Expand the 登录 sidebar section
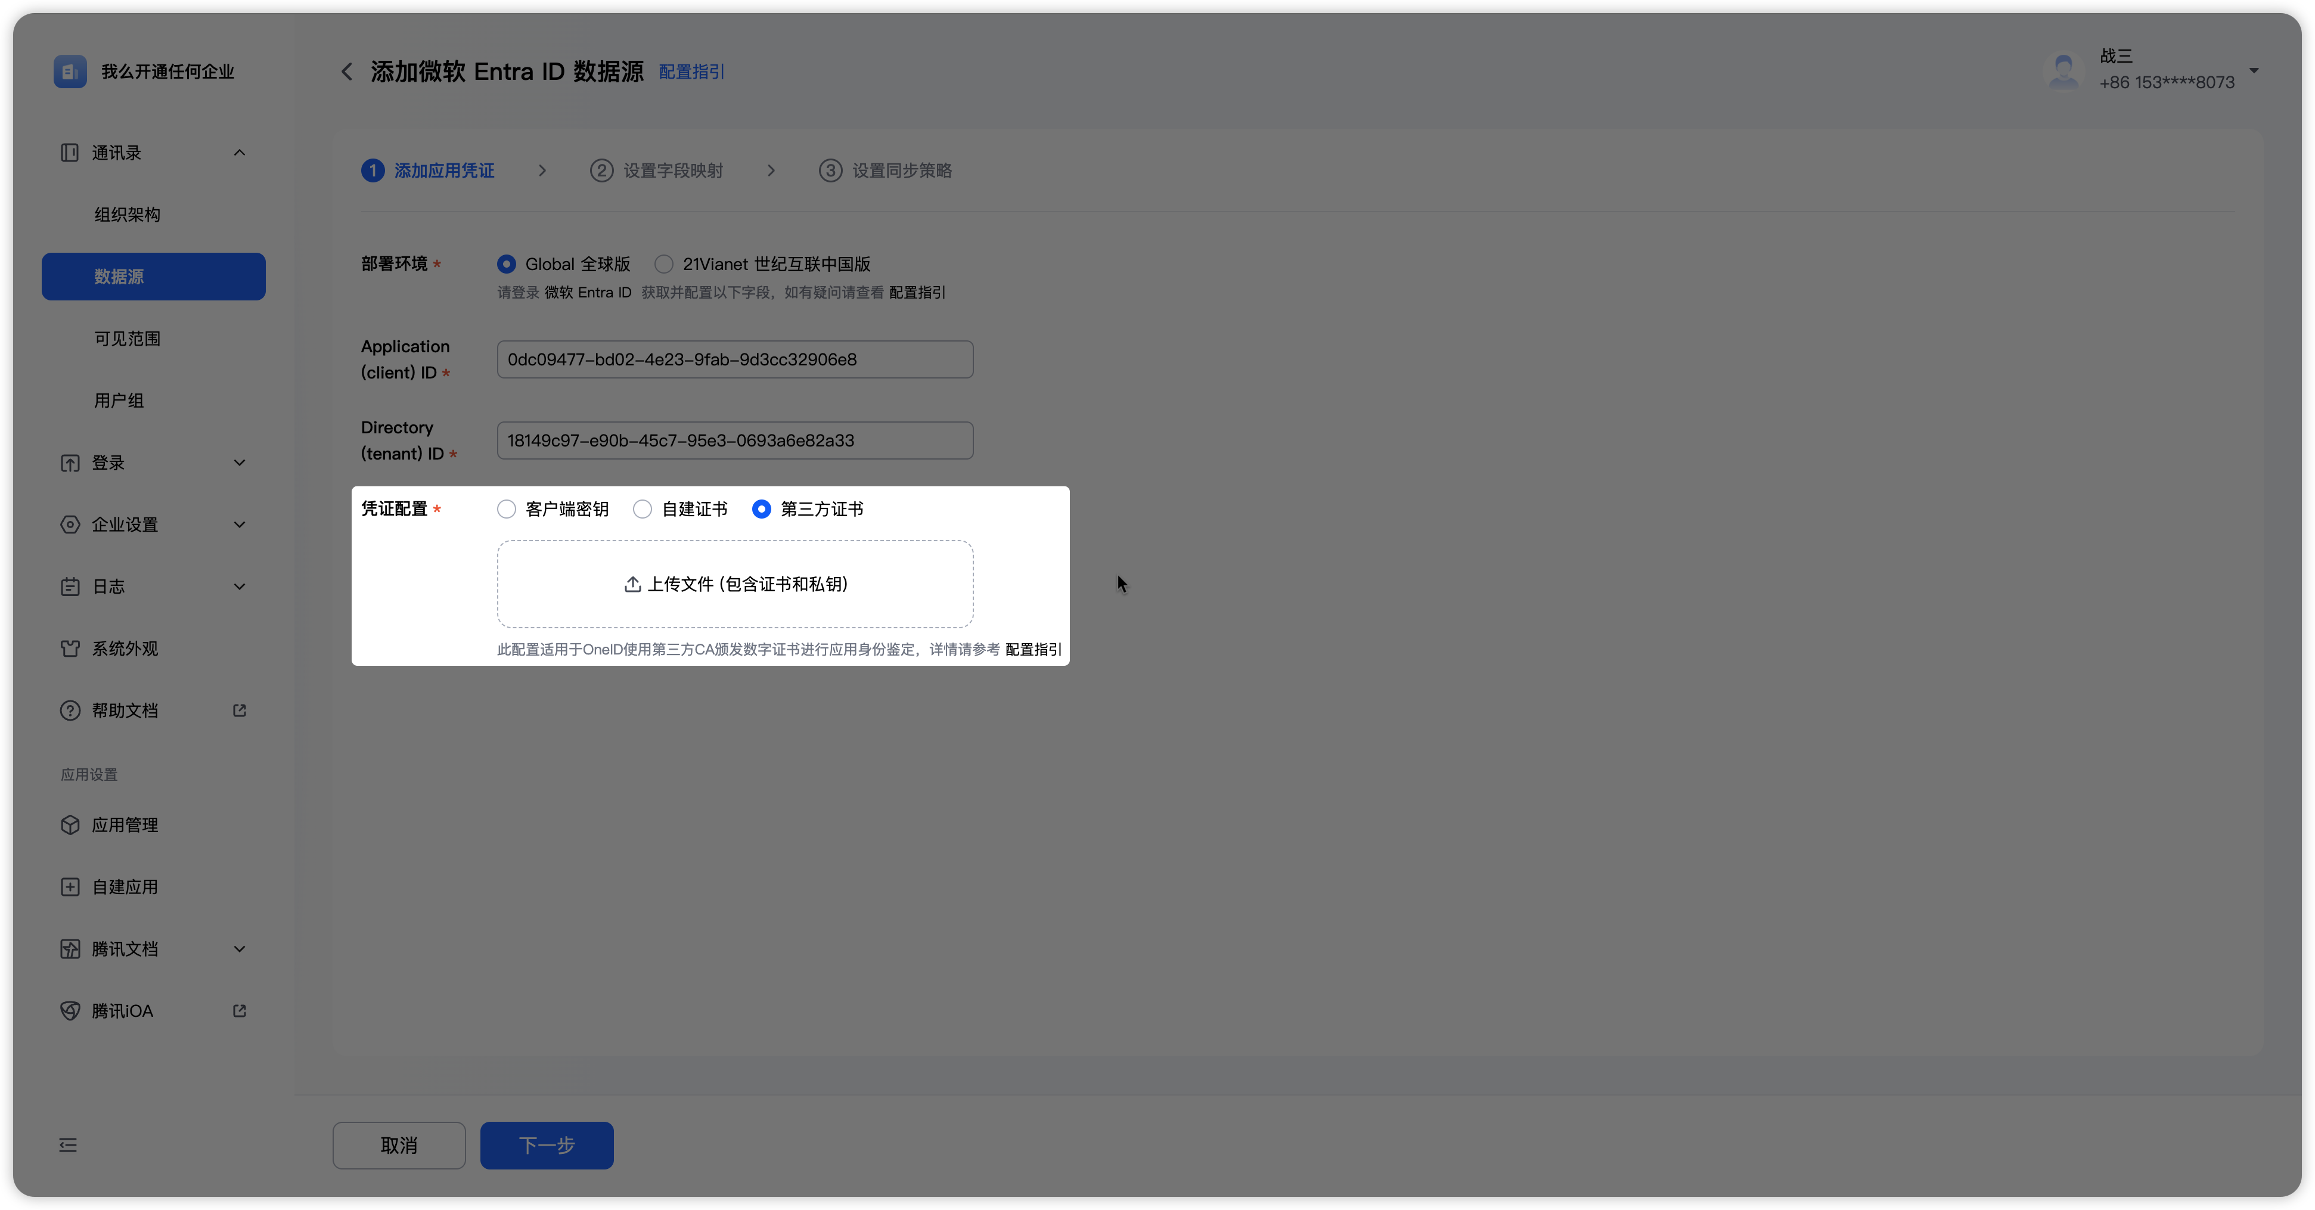This screenshot has width=2315, height=1210. point(240,463)
